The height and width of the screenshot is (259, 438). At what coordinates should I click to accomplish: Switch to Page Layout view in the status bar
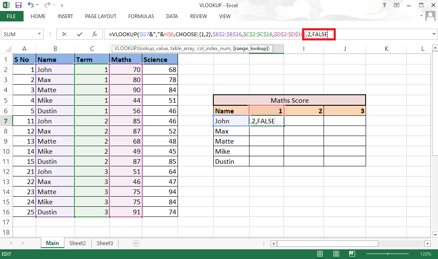[x=336, y=254]
